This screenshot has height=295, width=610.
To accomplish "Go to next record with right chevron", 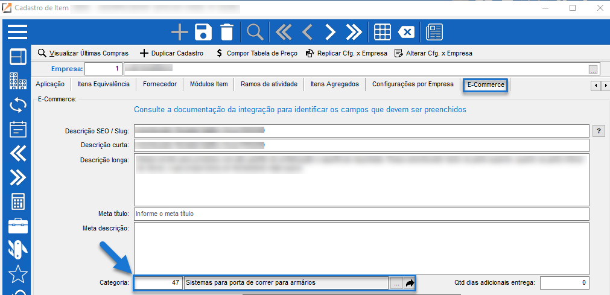I will 330,32.
